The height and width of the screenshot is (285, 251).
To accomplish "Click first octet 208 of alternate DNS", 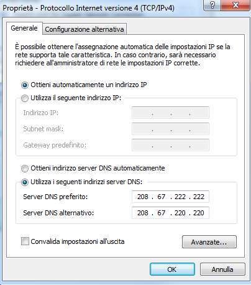I will pyautogui.click(x=142, y=213).
